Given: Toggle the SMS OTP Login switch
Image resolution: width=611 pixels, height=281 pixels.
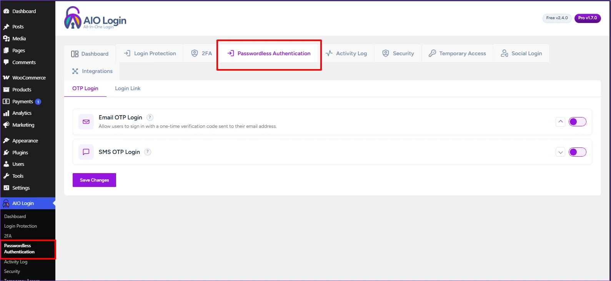Looking at the screenshot, I should tap(578, 152).
